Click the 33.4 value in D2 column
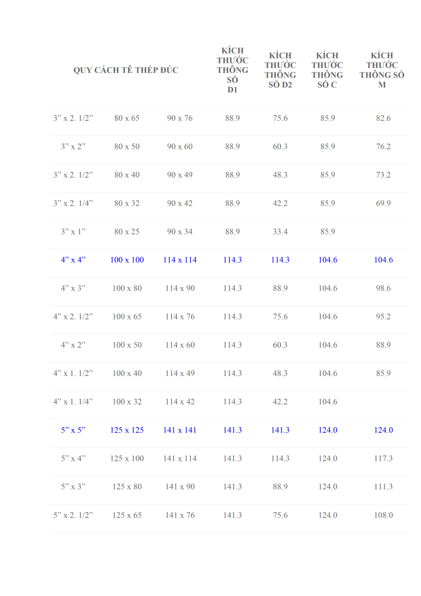The height and width of the screenshot is (596, 421). [280, 231]
